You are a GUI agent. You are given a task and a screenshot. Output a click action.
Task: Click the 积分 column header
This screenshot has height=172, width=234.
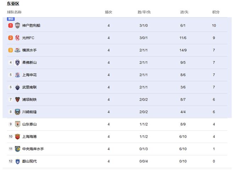click(216, 12)
